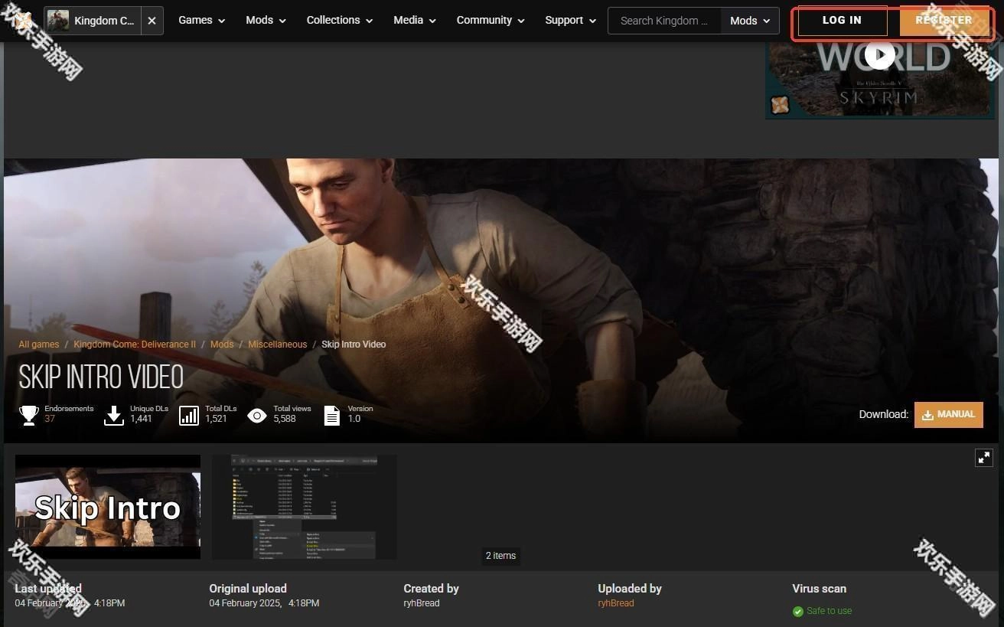
Task: Open the Games dropdown menu
Action: pyautogui.click(x=201, y=21)
